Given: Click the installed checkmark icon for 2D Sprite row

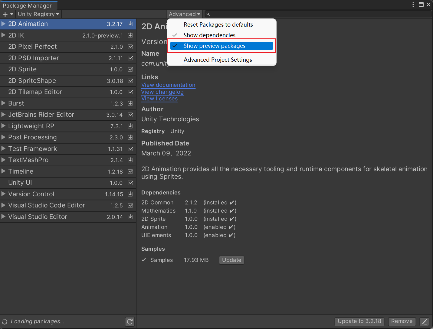Looking at the screenshot, I should coord(130,69).
